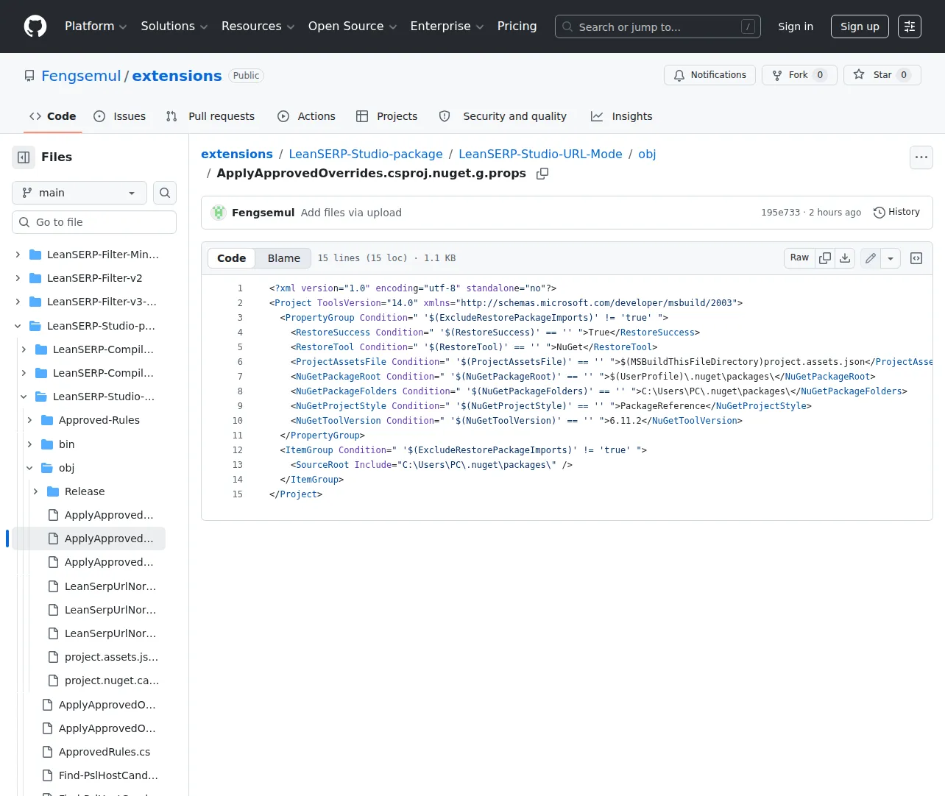
Task: Click the Fengsemul avatar in commit bar
Action: pyautogui.click(x=219, y=213)
